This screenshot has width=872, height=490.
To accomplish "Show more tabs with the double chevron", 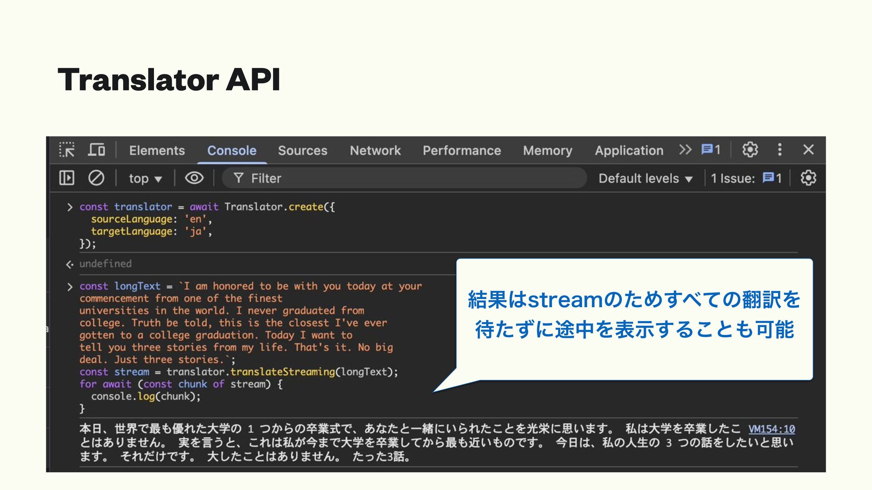I will pos(685,150).
